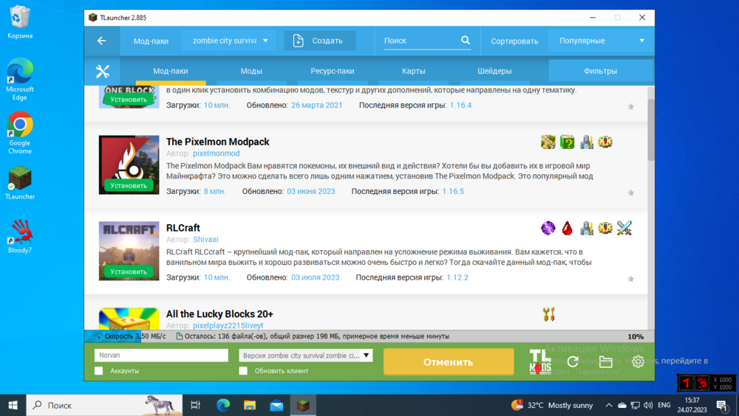Click the Отменить download button

pos(449,362)
